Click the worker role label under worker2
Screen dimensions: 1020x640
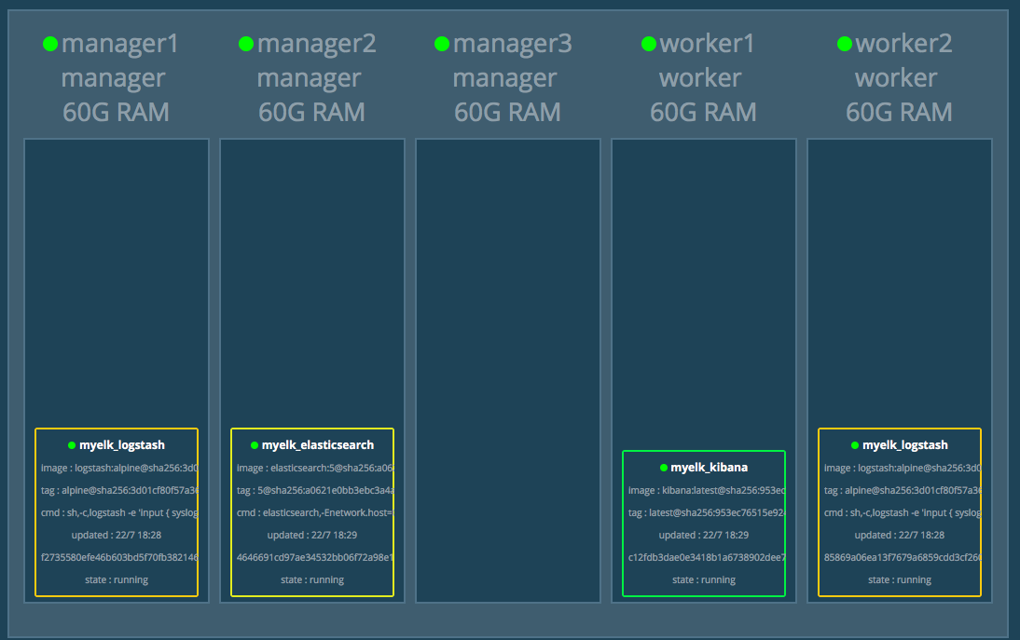pos(896,78)
